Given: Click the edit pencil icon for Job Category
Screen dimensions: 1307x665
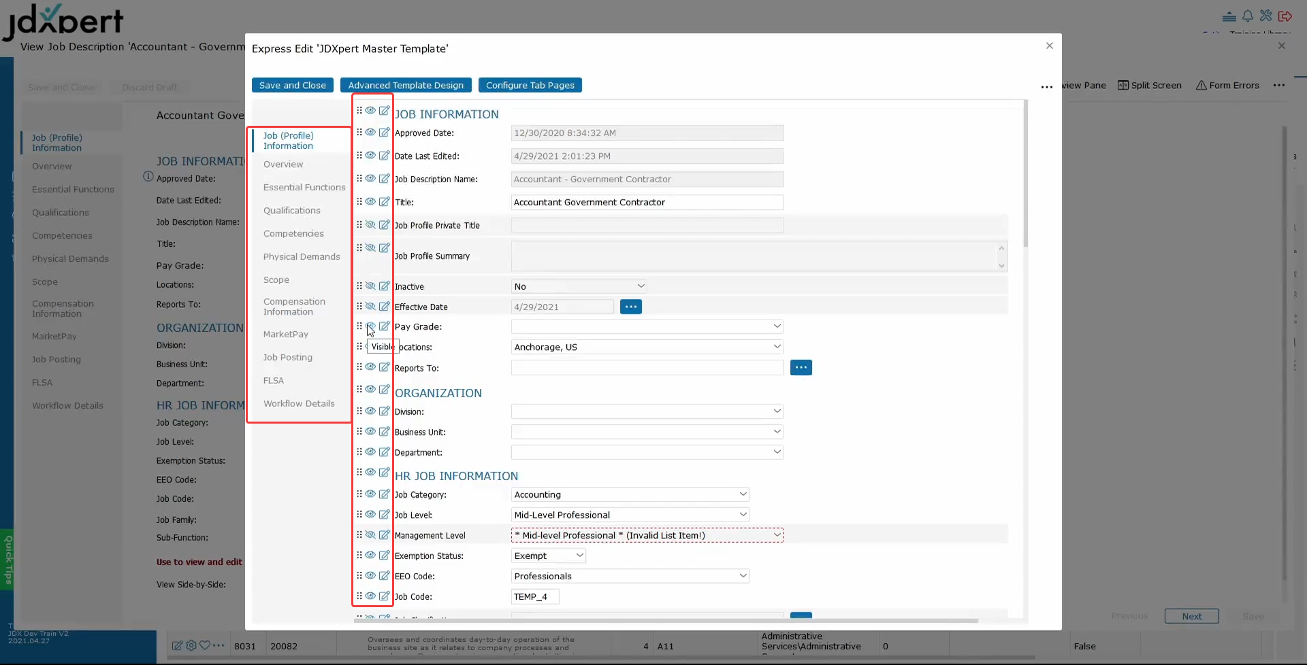Looking at the screenshot, I should point(384,494).
